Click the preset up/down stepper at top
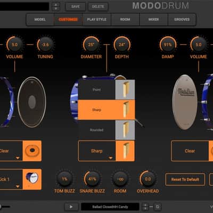The height and width of the screenshot is (213, 213). point(56,6)
